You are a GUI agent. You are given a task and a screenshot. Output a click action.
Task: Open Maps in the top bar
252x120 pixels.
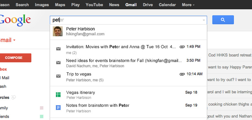coord(60,5)
